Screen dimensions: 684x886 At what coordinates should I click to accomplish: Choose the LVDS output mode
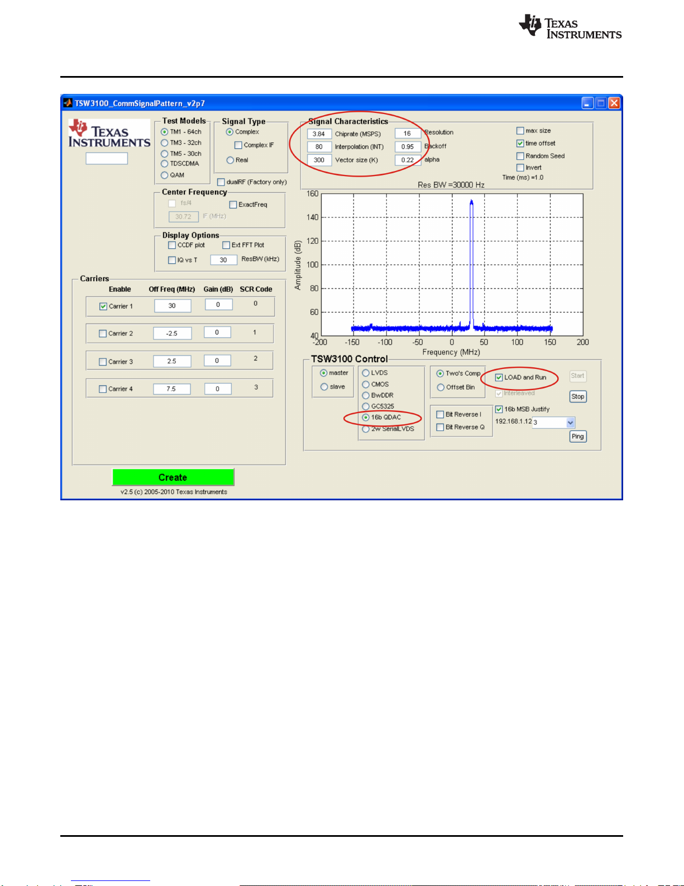[x=366, y=373]
